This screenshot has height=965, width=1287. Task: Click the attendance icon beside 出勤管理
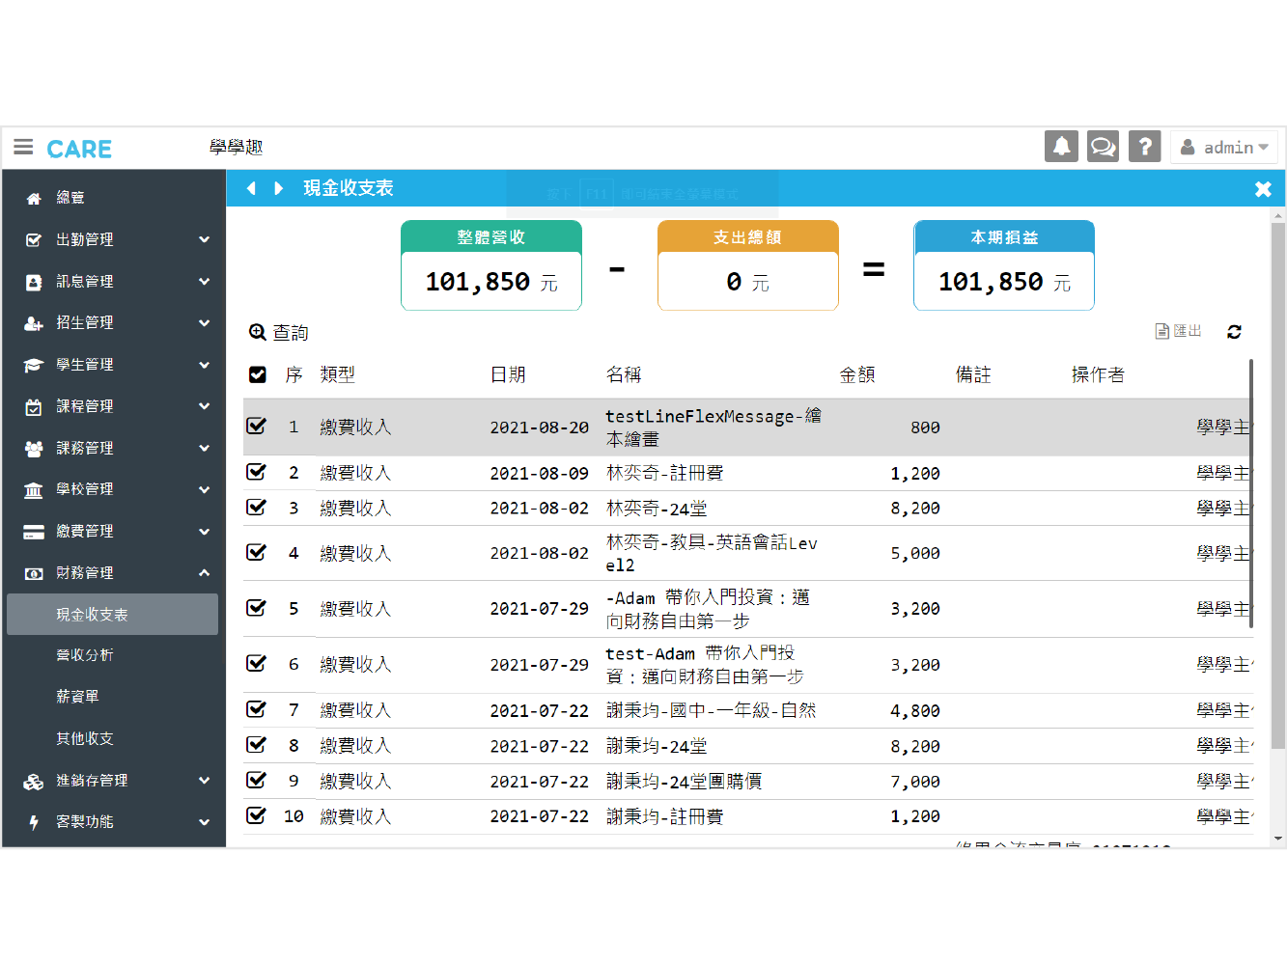(34, 239)
